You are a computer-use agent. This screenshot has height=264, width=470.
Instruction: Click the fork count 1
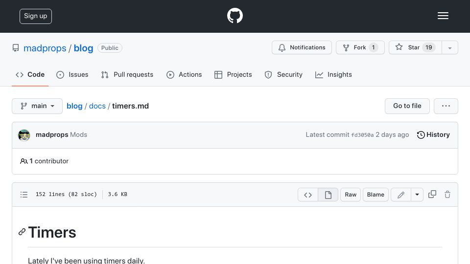373,47
